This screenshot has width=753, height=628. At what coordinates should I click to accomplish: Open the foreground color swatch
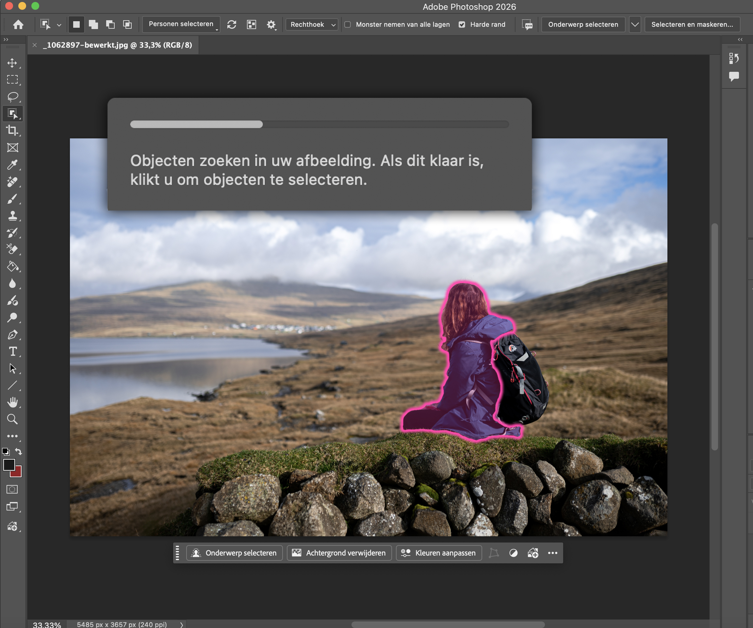(8, 465)
